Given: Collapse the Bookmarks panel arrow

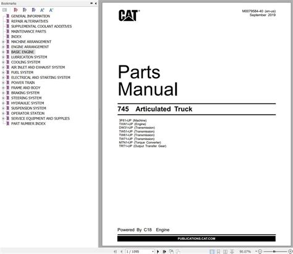Looking at the screenshot, I should [96, 3].
